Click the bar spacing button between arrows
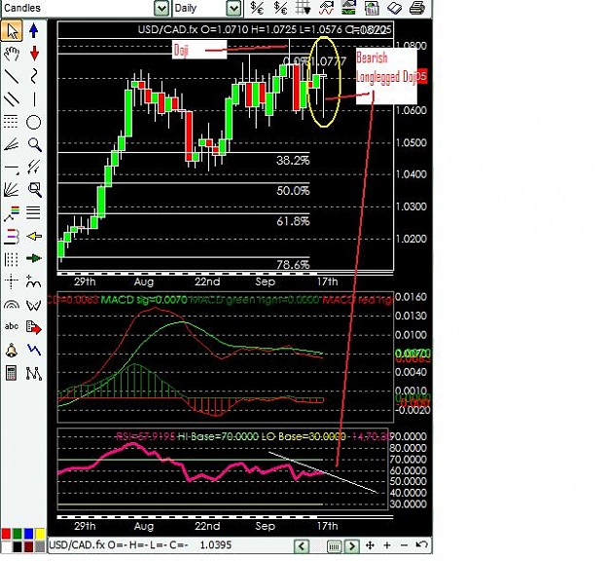The image size is (608, 561). tap(334, 546)
